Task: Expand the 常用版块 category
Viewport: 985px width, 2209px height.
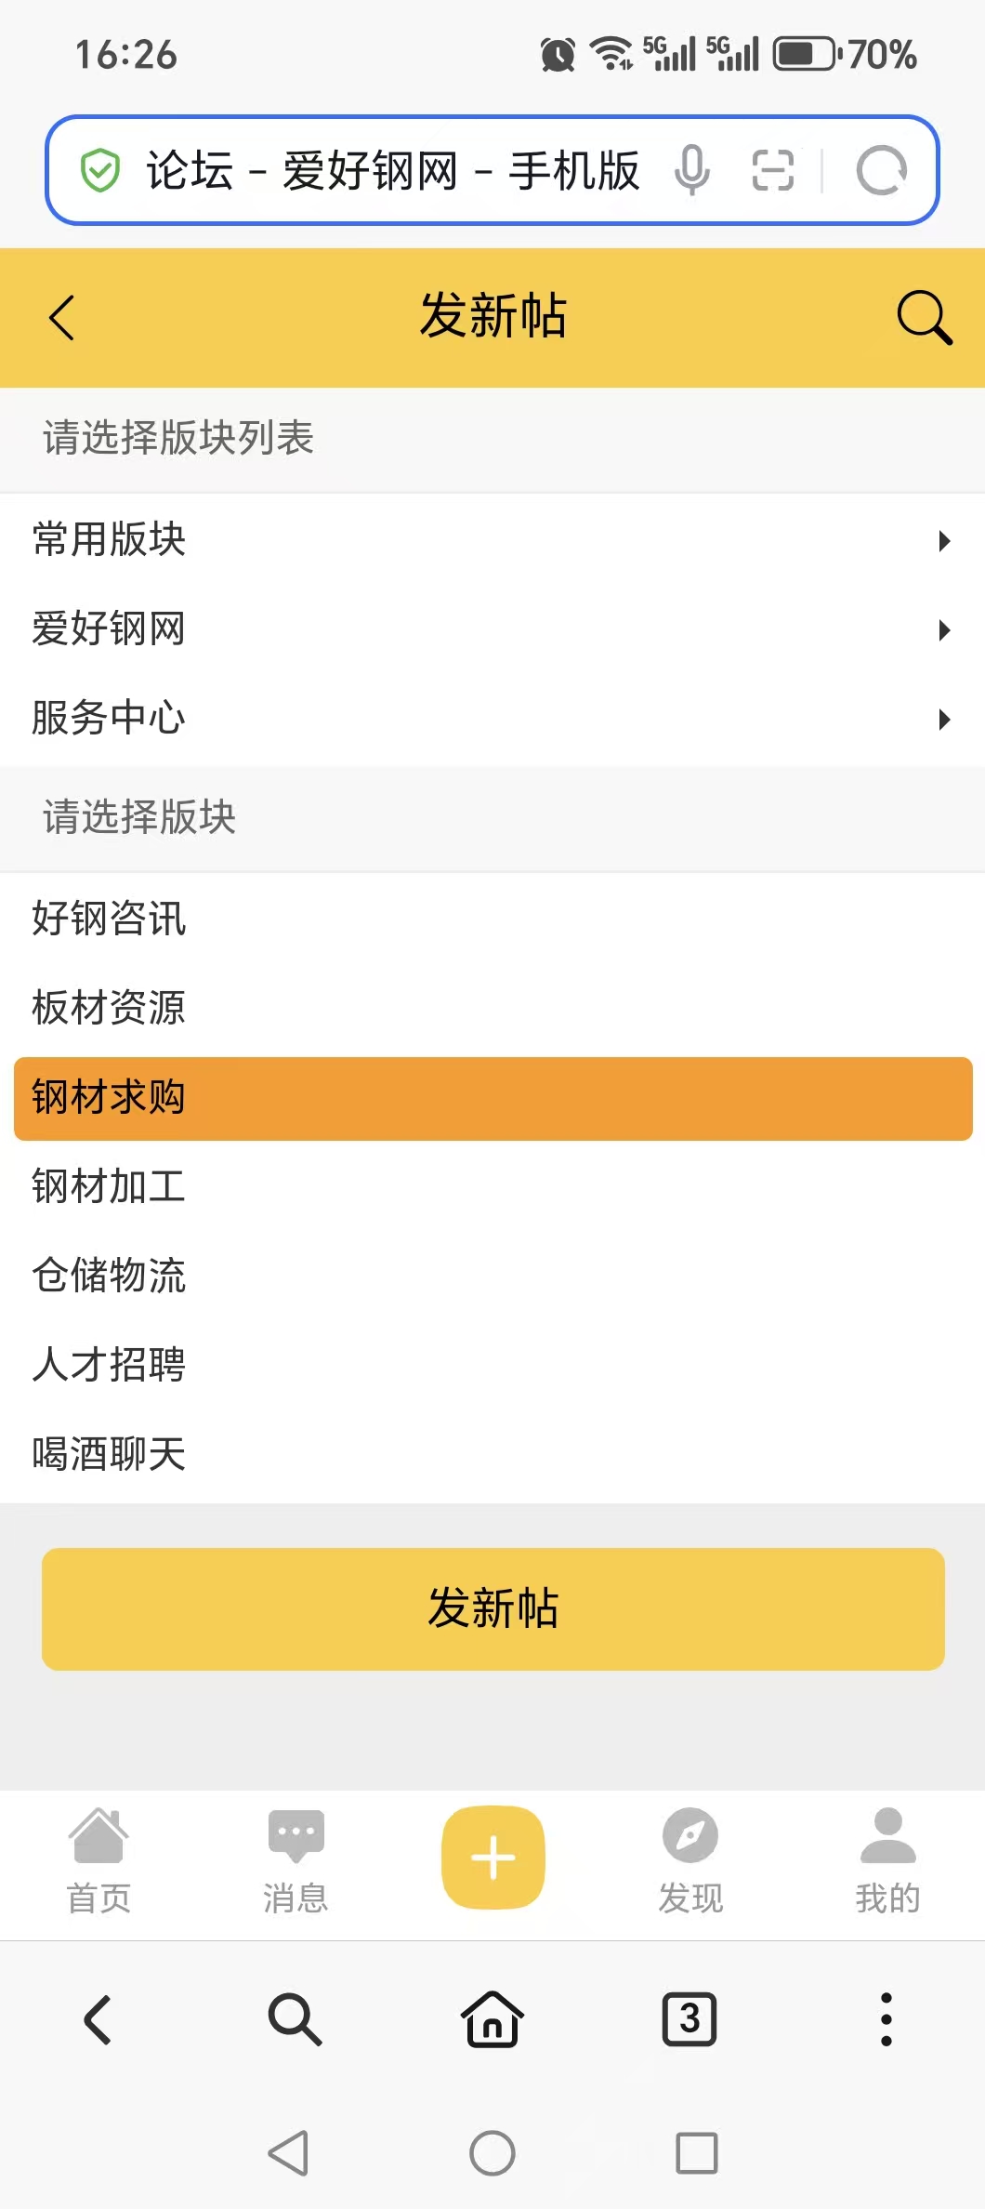Action: [492, 540]
